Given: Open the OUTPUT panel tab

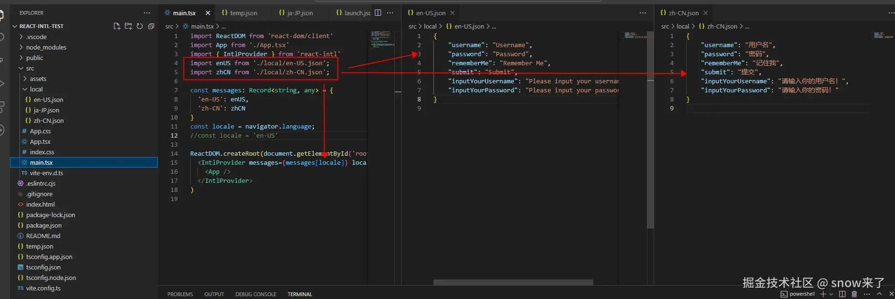Looking at the screenshot, I should (214, 294).
